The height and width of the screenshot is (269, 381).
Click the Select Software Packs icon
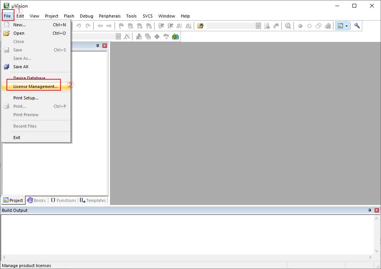tap(166, 37)
